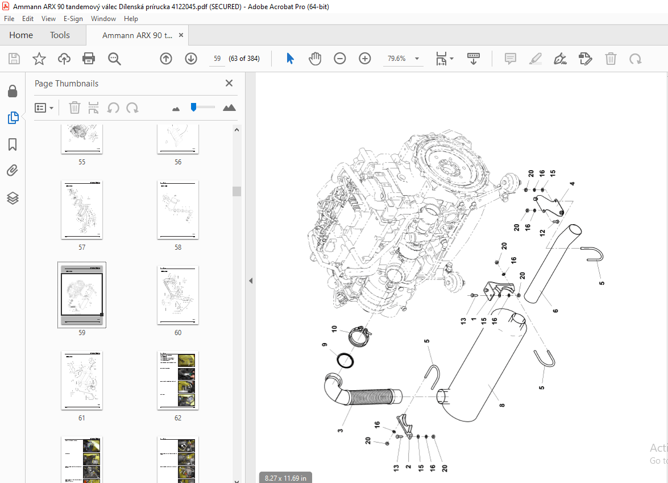
Task: Toggle the Bookmarks panel
Action: coord(13,145)
